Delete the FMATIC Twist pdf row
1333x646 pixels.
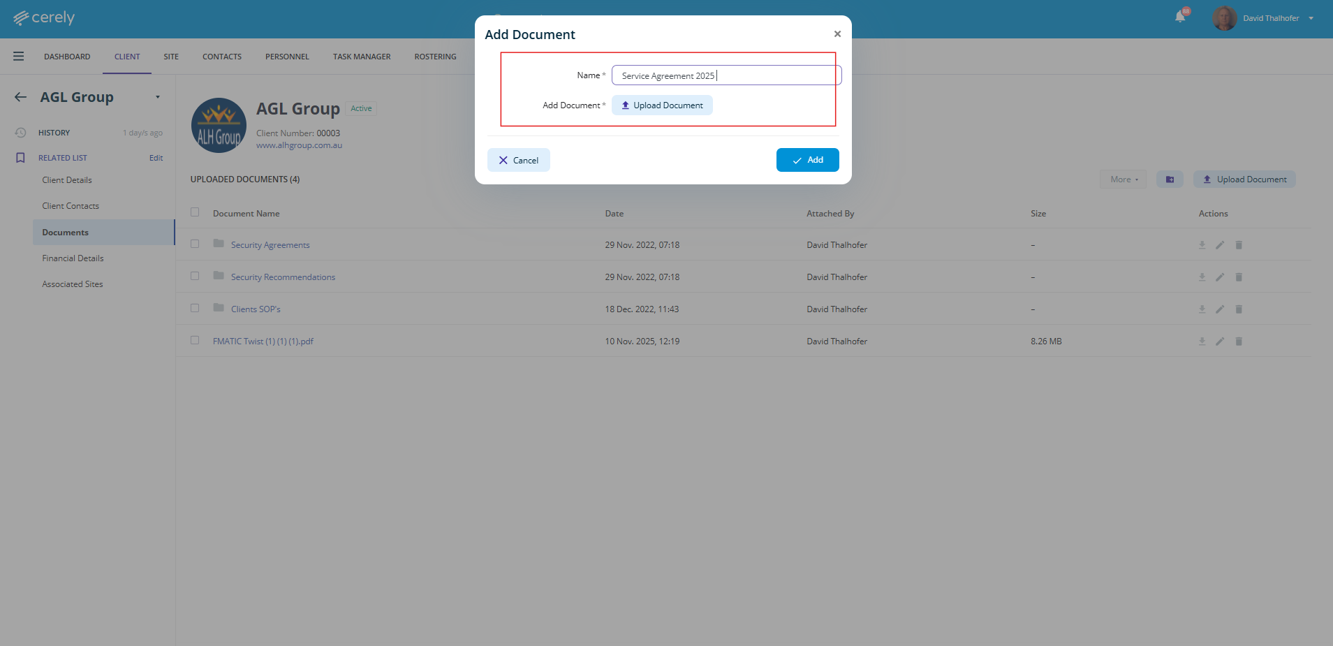click(x=1239, y=342)
